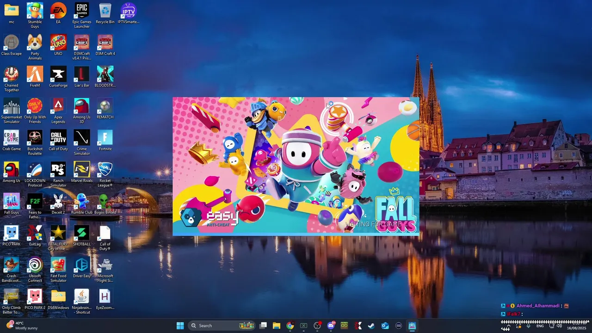Launch Rocket League shortcut
The image size is (592, 333).
pyautogui.click(x=105, y=175)
